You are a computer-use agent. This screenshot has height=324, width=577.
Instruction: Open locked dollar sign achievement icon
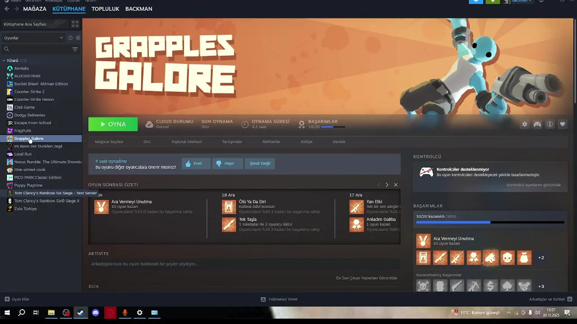490,286
